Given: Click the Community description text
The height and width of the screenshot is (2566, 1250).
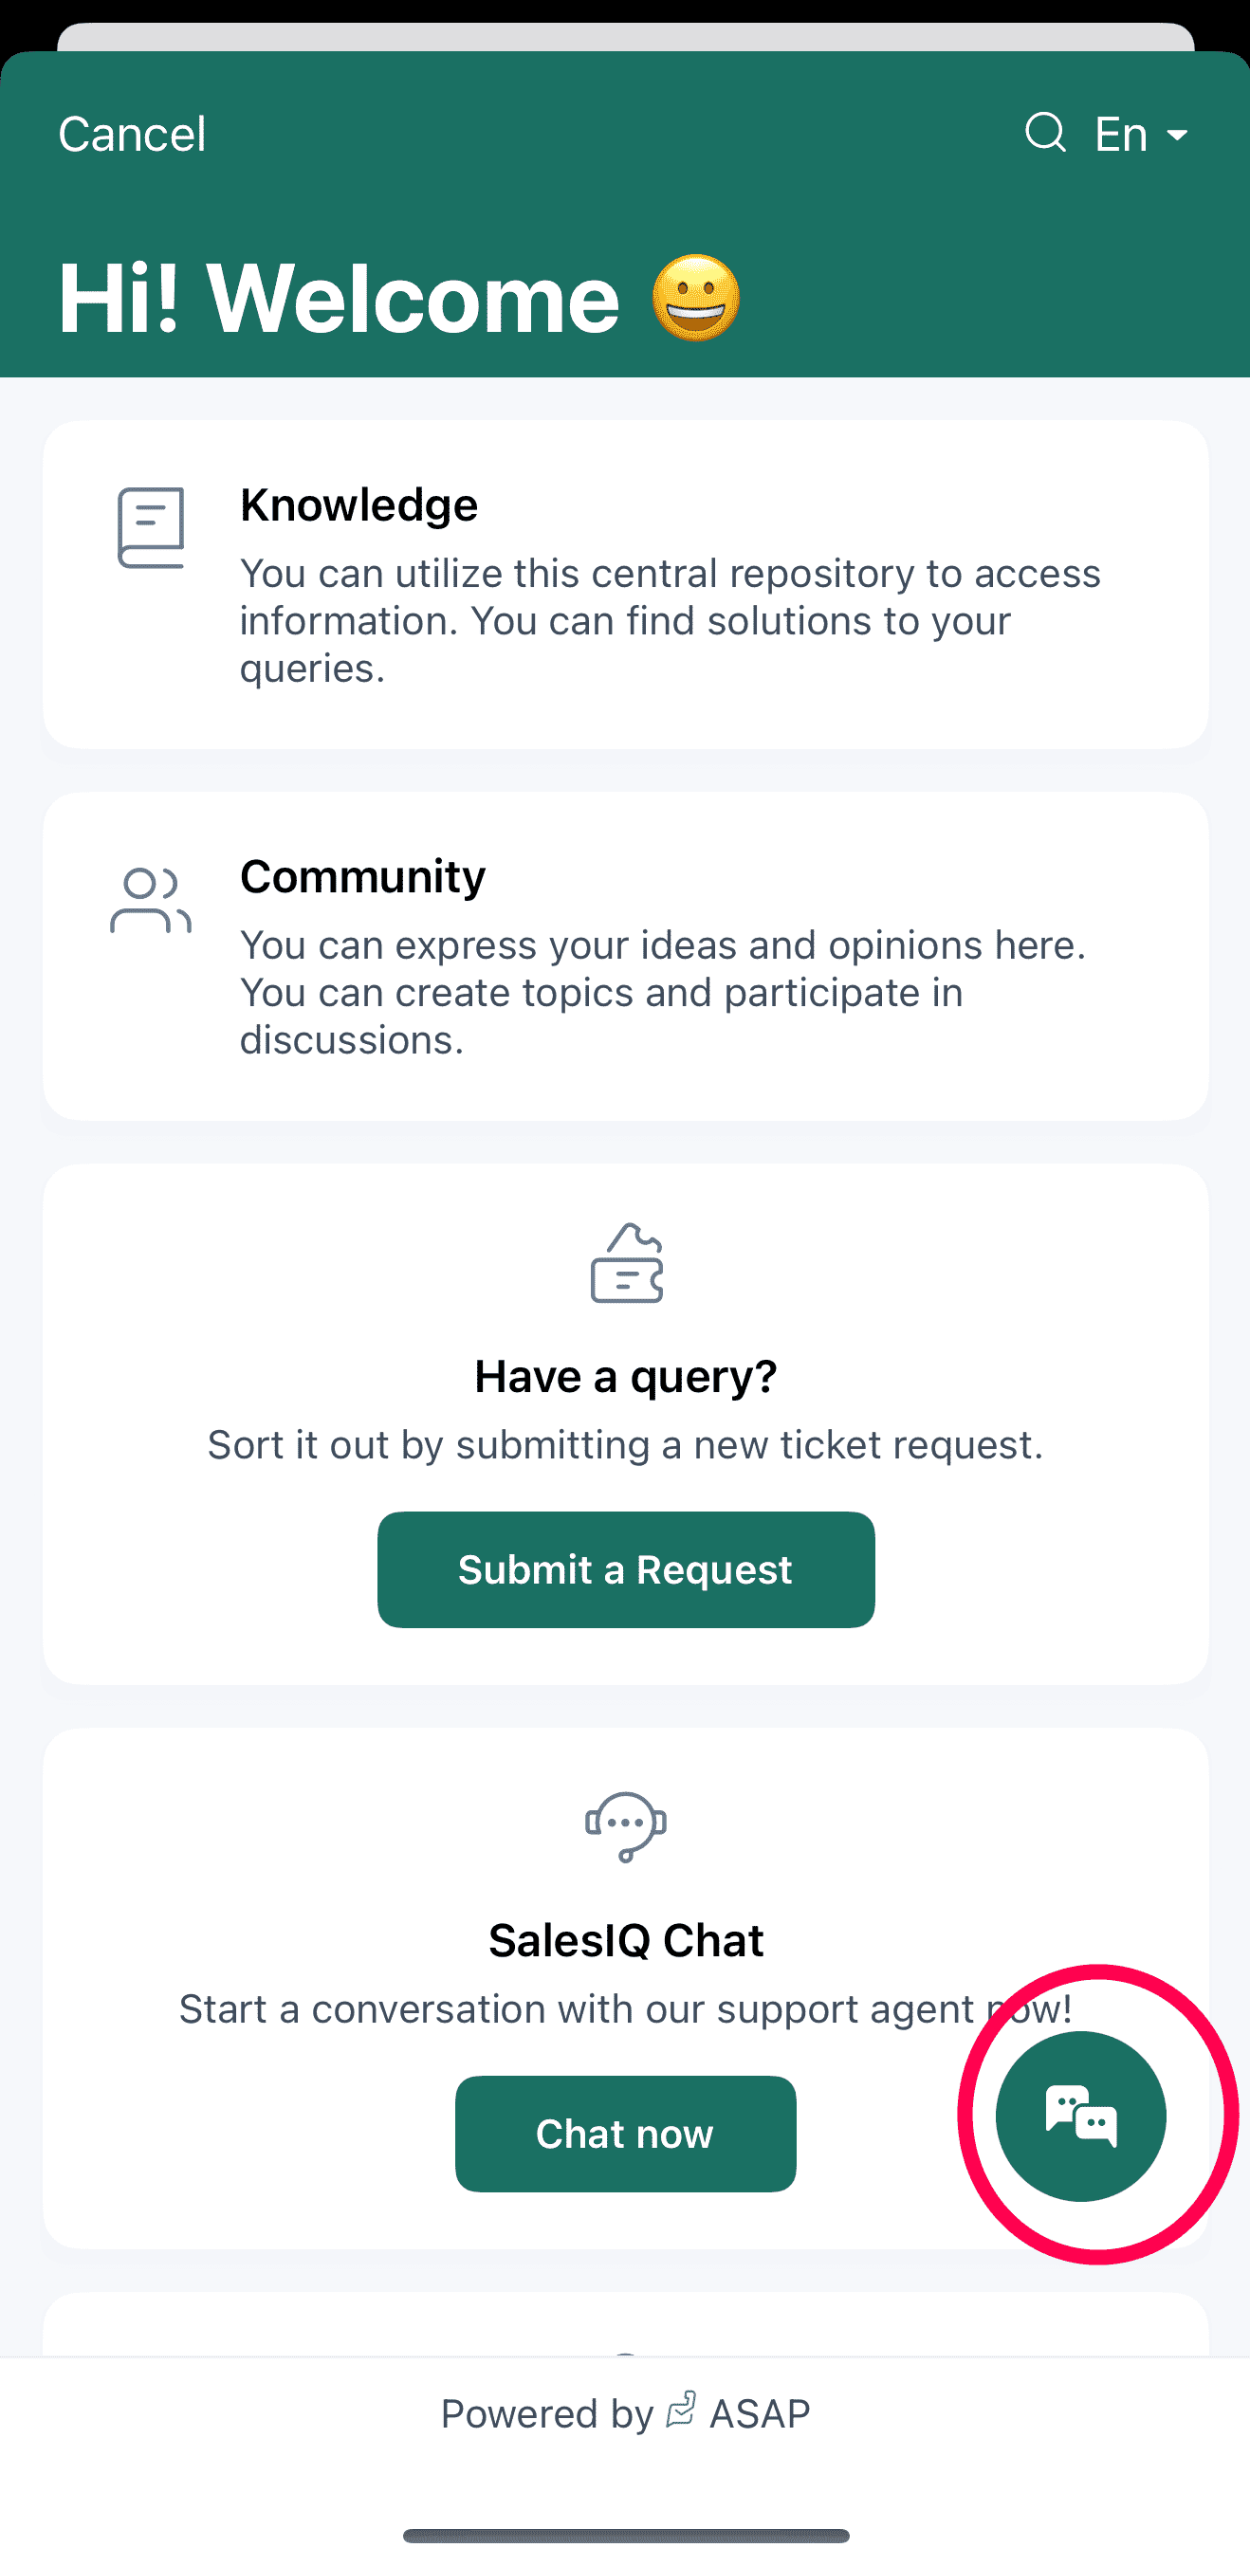Looking at the screenshot, I should [662, 992].
